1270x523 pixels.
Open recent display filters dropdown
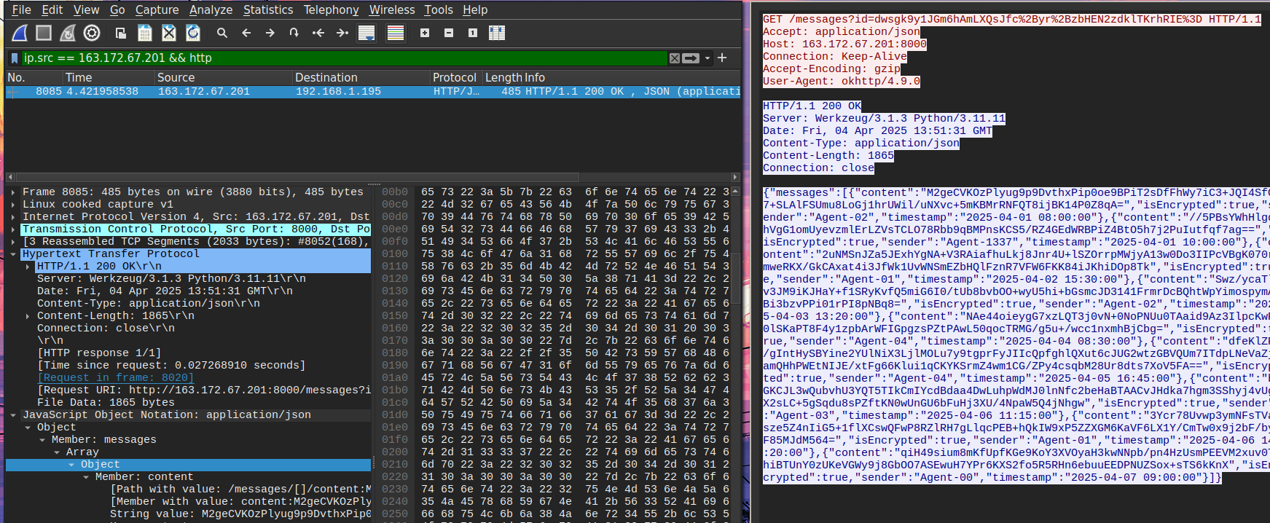click(707, 58)
